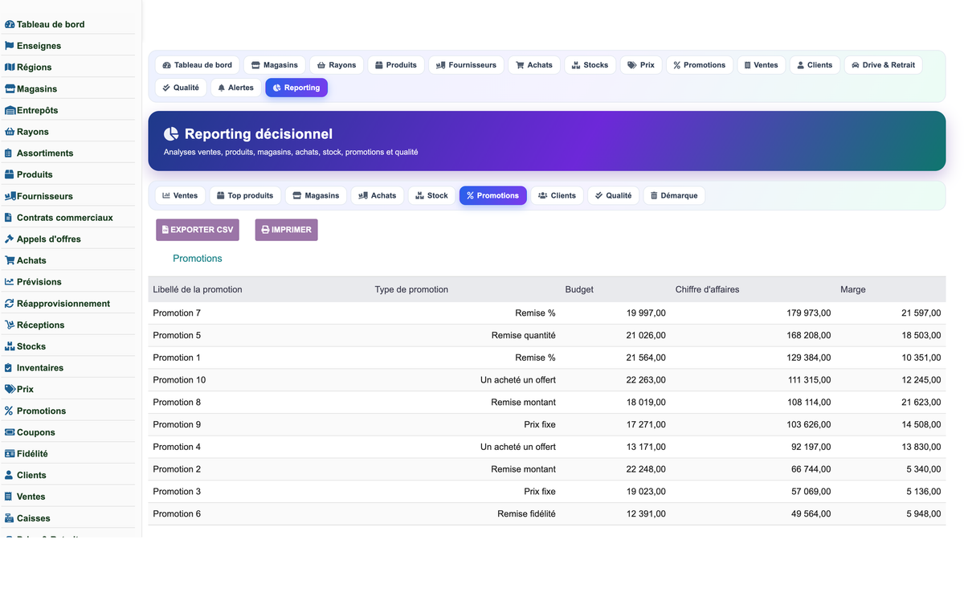The width and height of the screenshot is (964, 597).
Task: Click the basket icon beside Rayons in sidebar
Action: pos(10,132)
